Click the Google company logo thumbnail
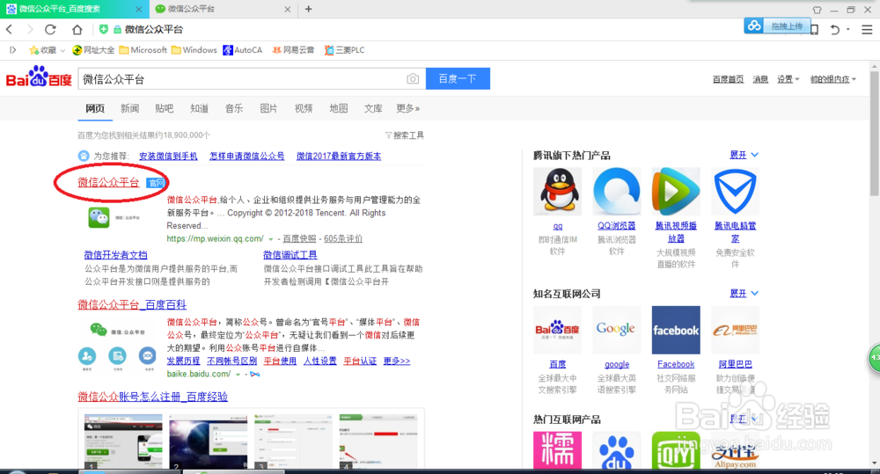This screenshot has height=474, width=880. click(616, 330)
